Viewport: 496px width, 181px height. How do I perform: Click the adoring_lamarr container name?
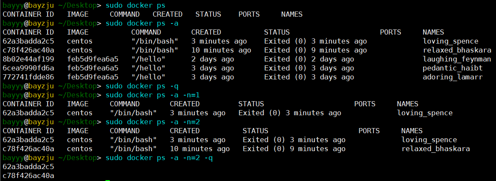pyautogui.click(x=452, y=77)
